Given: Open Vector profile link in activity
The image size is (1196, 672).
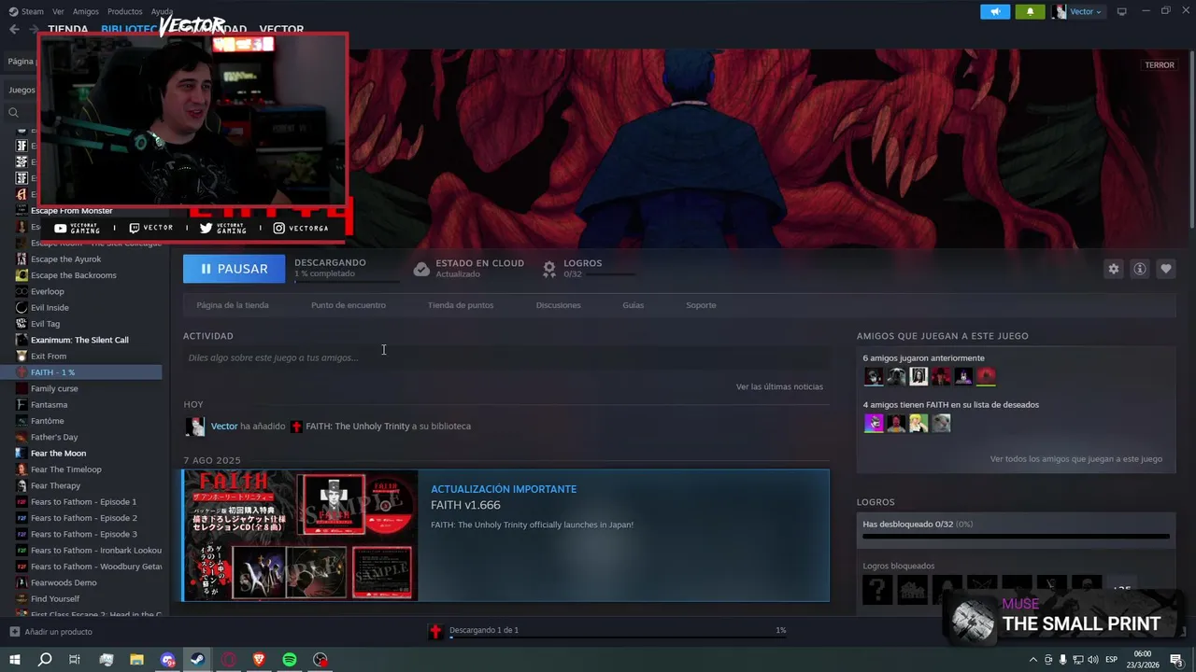Looking at the screenshot, I should click(224, 427).
